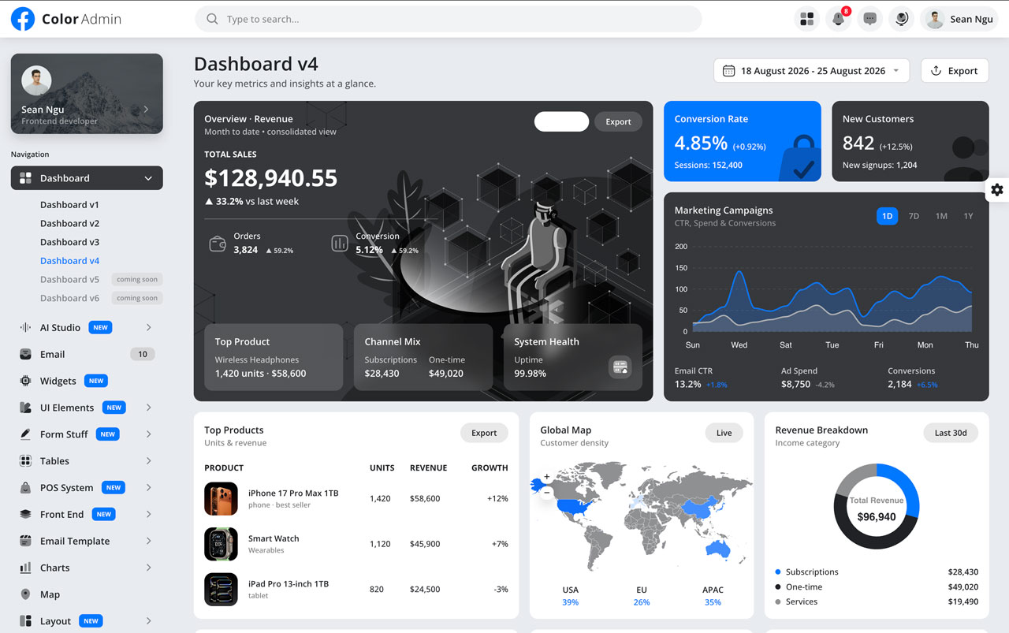1009x633 pixels.
Task: Click the Last 30d button
Action: click(951, 433)
